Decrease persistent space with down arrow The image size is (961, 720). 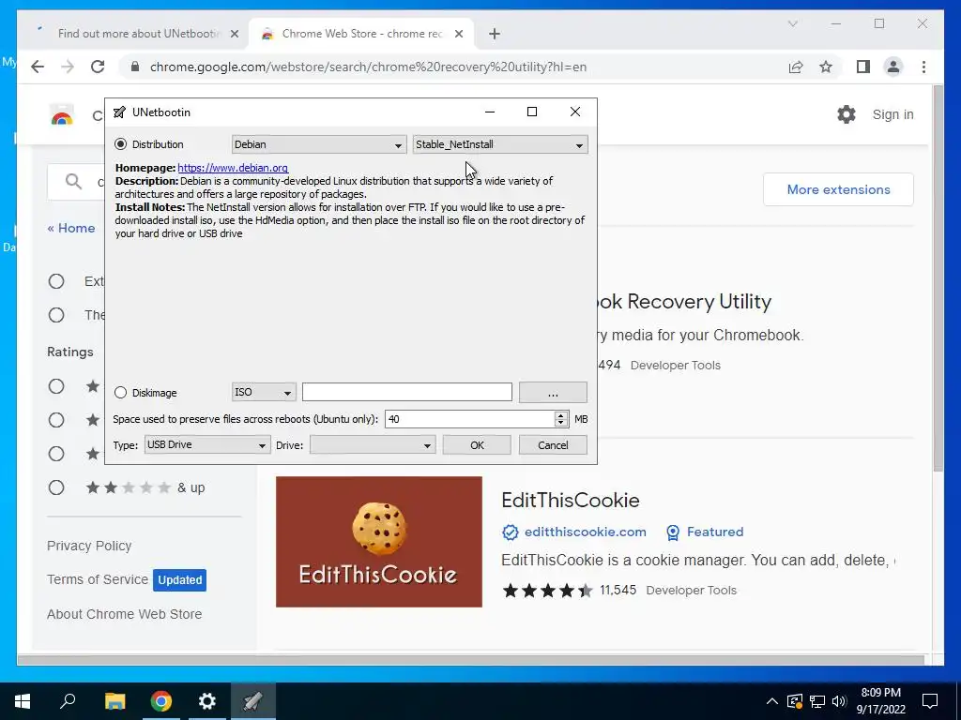tap(561, 424)
